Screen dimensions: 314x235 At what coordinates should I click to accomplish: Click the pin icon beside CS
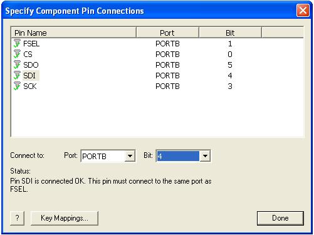17,54
